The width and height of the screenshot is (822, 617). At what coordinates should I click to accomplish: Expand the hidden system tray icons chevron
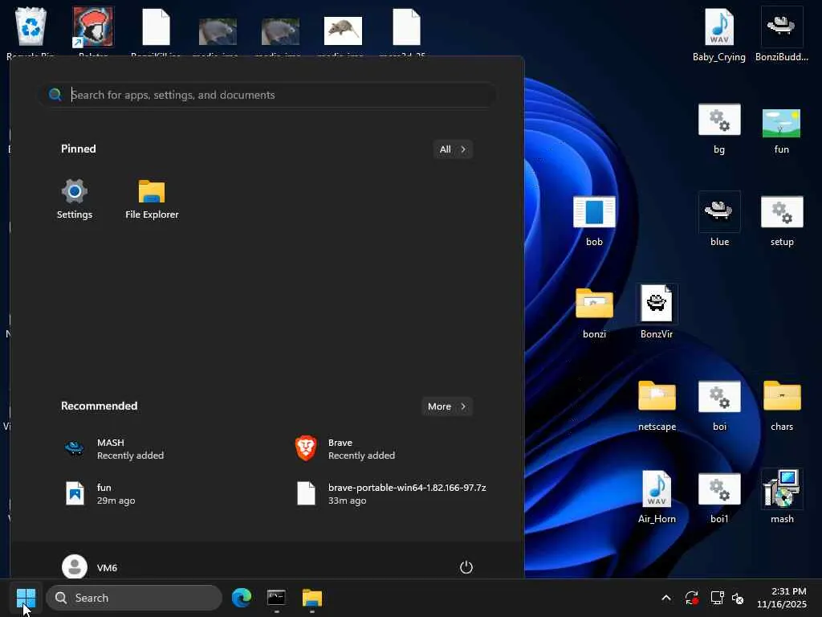[x=665, y=598]
